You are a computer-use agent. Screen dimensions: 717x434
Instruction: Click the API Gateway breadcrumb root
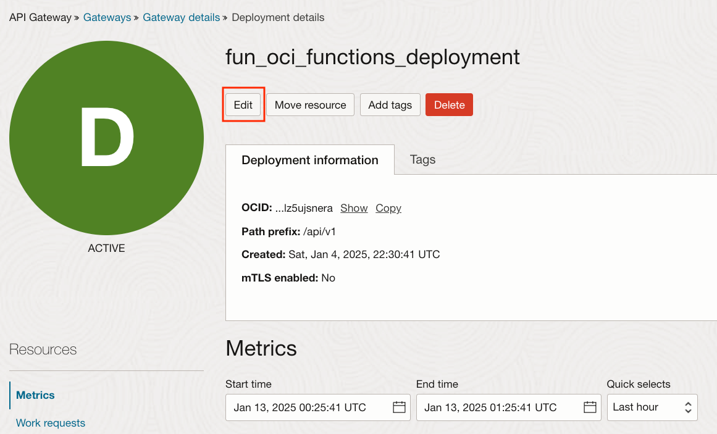(x=40, y=17)
